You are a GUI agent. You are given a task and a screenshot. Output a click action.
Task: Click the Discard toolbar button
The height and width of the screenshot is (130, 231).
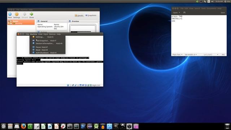25,15
